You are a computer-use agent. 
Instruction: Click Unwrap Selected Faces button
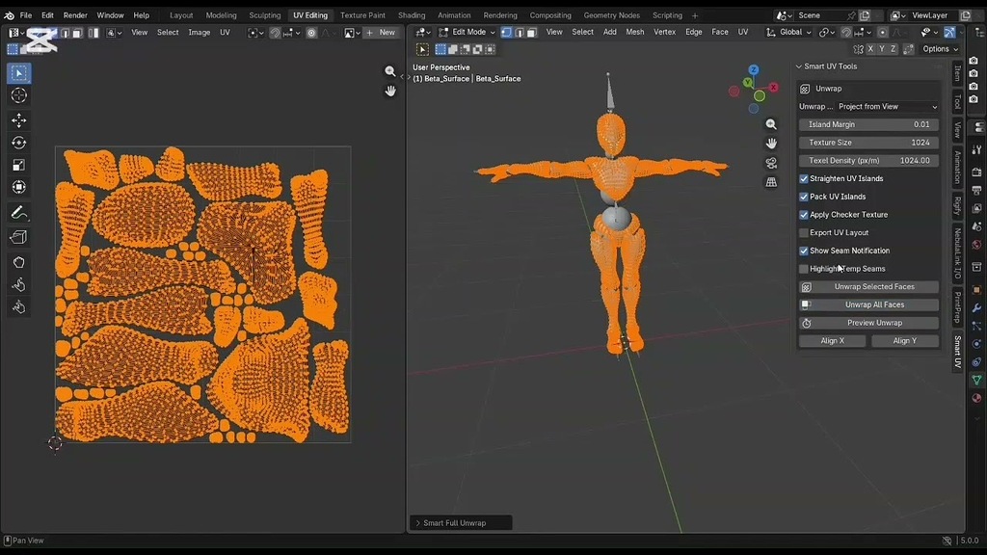click(x=868, y=287)
